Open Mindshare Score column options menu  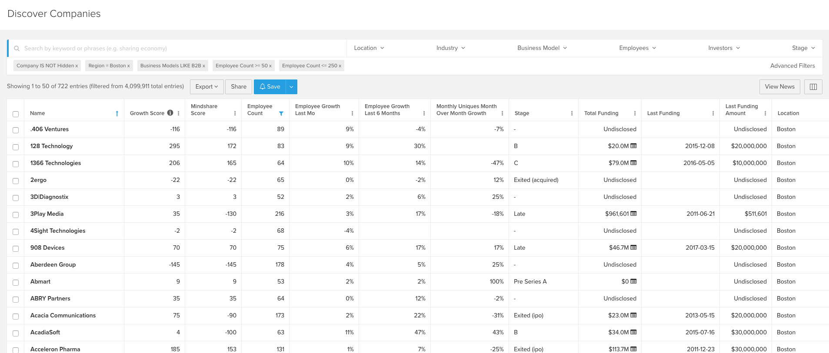(235, 113)
